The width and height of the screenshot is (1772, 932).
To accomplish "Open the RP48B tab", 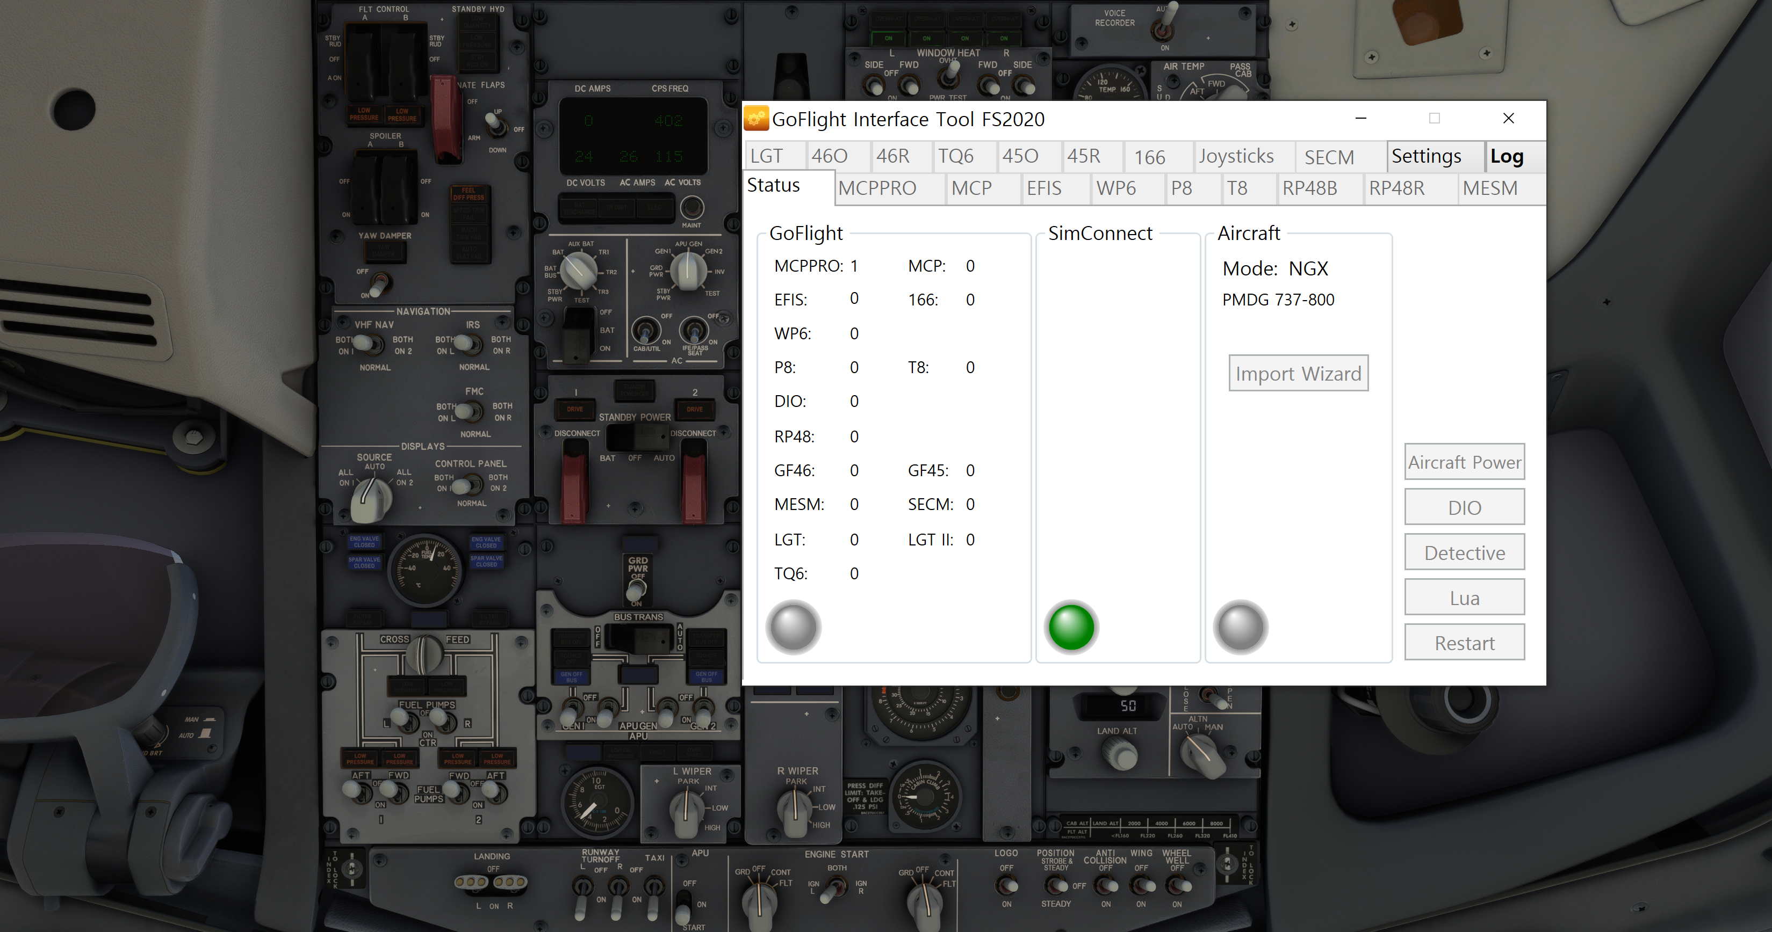I will pos(1321,188).
